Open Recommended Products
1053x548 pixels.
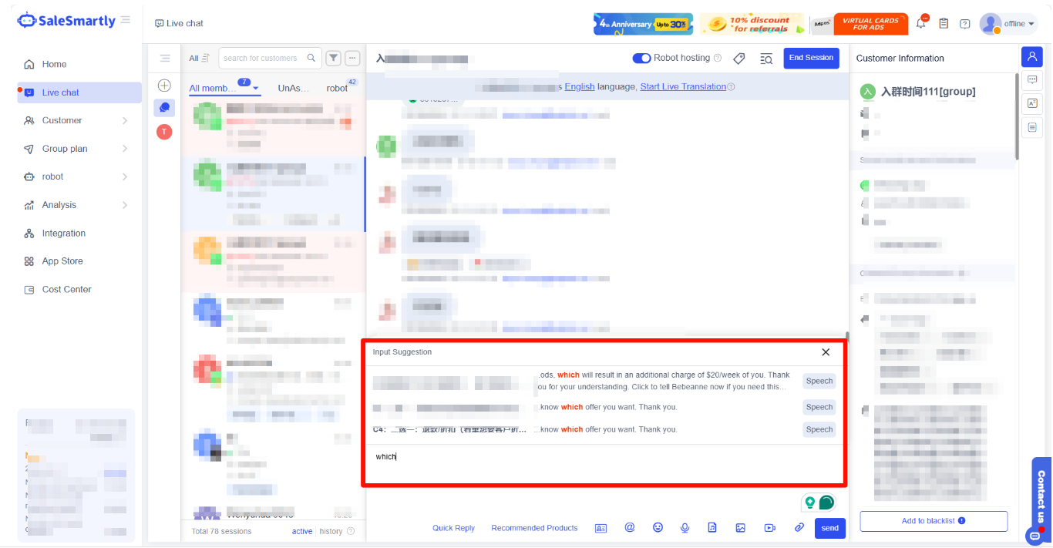click(534, 528)
